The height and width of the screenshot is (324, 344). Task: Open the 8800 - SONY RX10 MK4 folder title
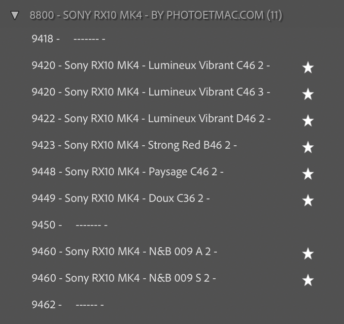point(156,15)
